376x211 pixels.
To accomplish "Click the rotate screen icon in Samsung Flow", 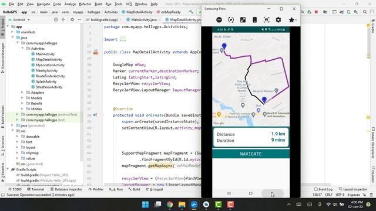I will [231, 20].
